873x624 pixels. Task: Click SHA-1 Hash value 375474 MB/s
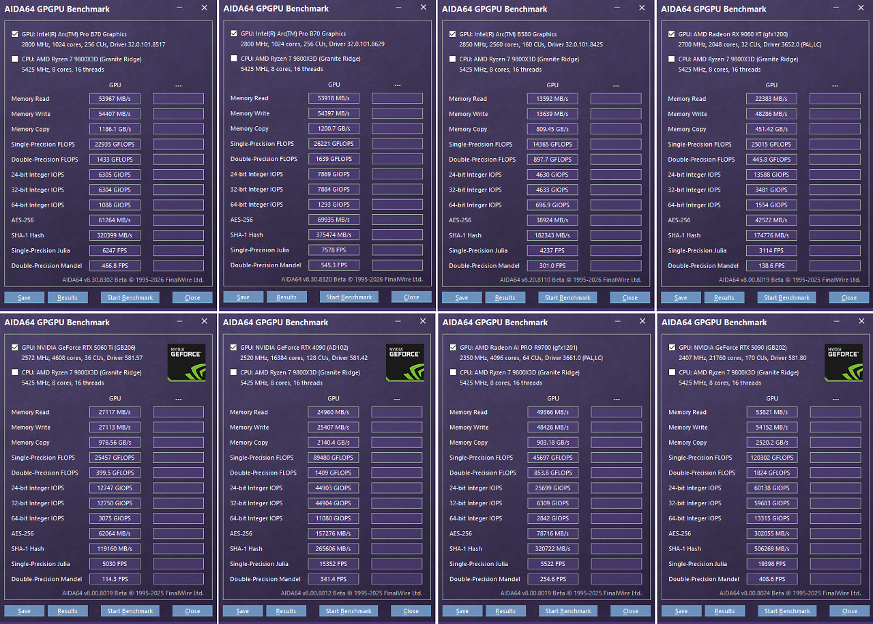(x=334, y=235)
